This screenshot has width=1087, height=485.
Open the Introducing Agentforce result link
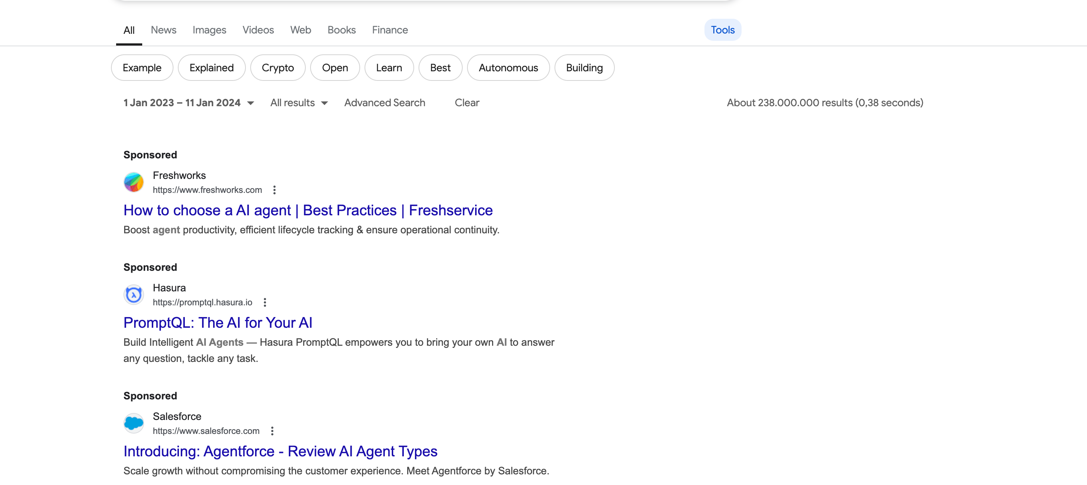[280, 451]
